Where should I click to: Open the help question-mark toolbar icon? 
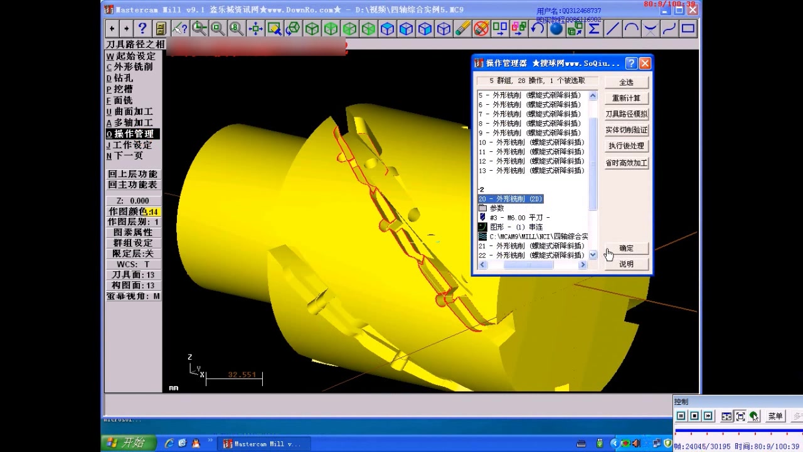coord(142,28)
